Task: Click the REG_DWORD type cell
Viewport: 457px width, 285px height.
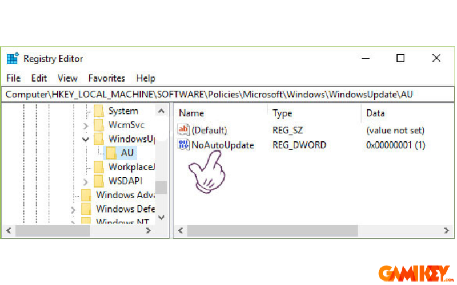Action: point(299,145)
